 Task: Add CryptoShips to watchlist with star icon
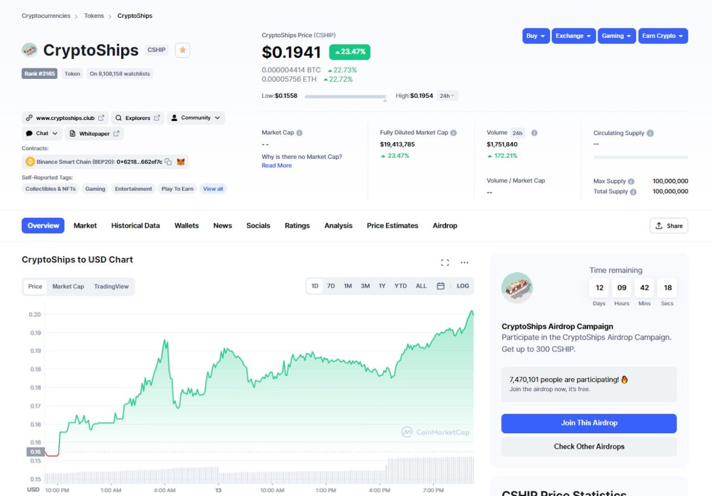pyautogui.click(x=183, y=50)
